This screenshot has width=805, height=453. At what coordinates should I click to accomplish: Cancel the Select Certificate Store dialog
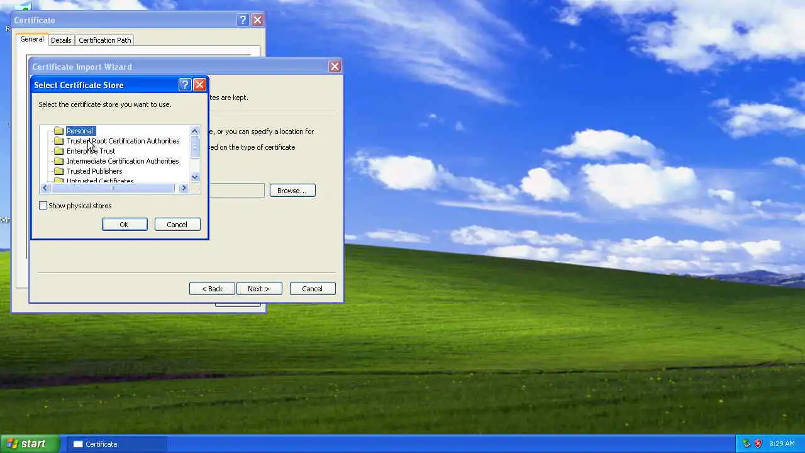(177, 225)
